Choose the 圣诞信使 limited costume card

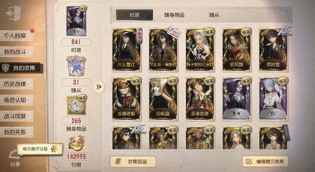tap(200, 99)
